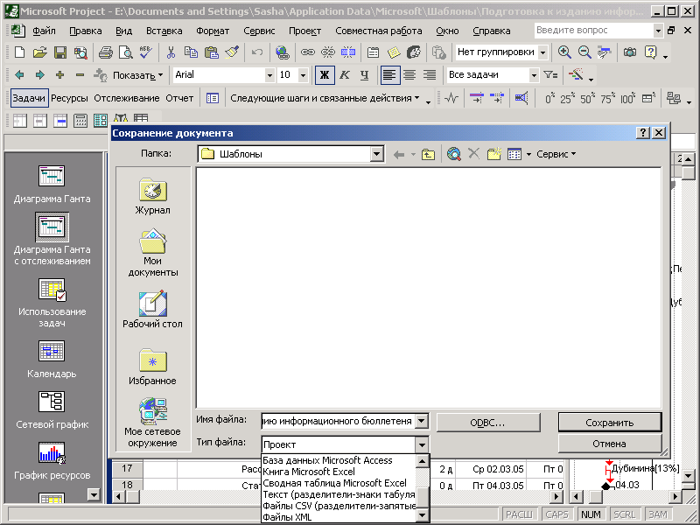The image size is (700, 525).
Task: Click the Paste clipboard icon
Action: [x=212, y=52]
